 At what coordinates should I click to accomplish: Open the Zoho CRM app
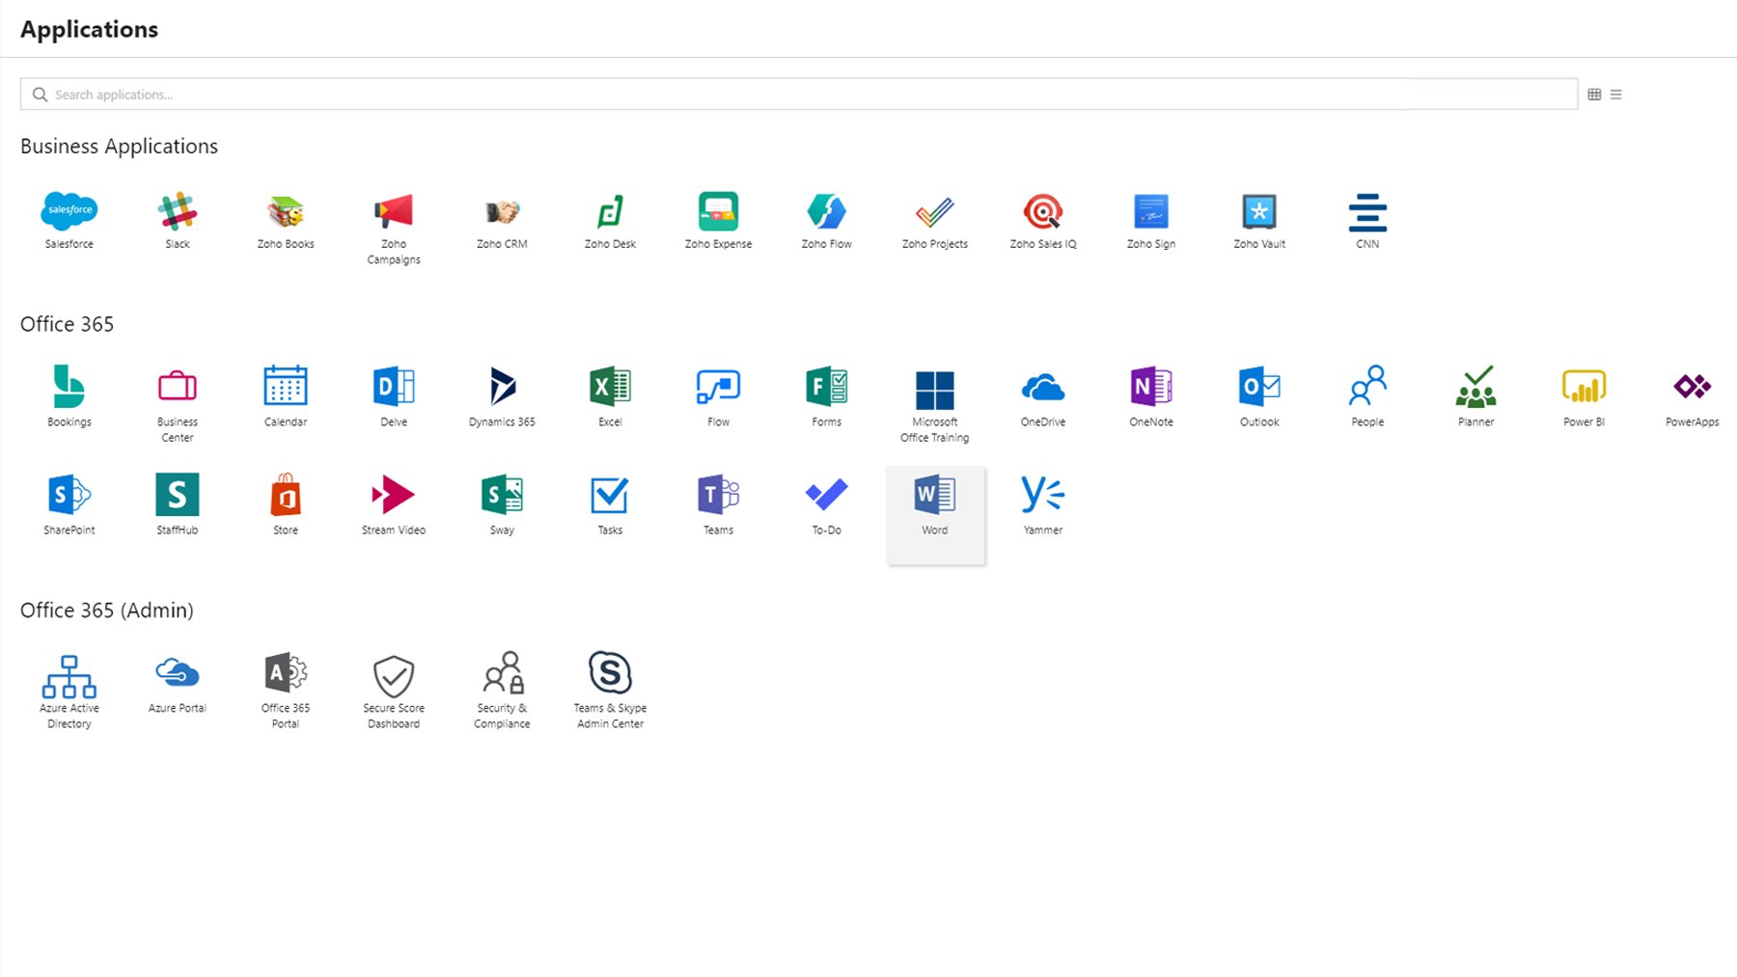[x=502, y=212]
